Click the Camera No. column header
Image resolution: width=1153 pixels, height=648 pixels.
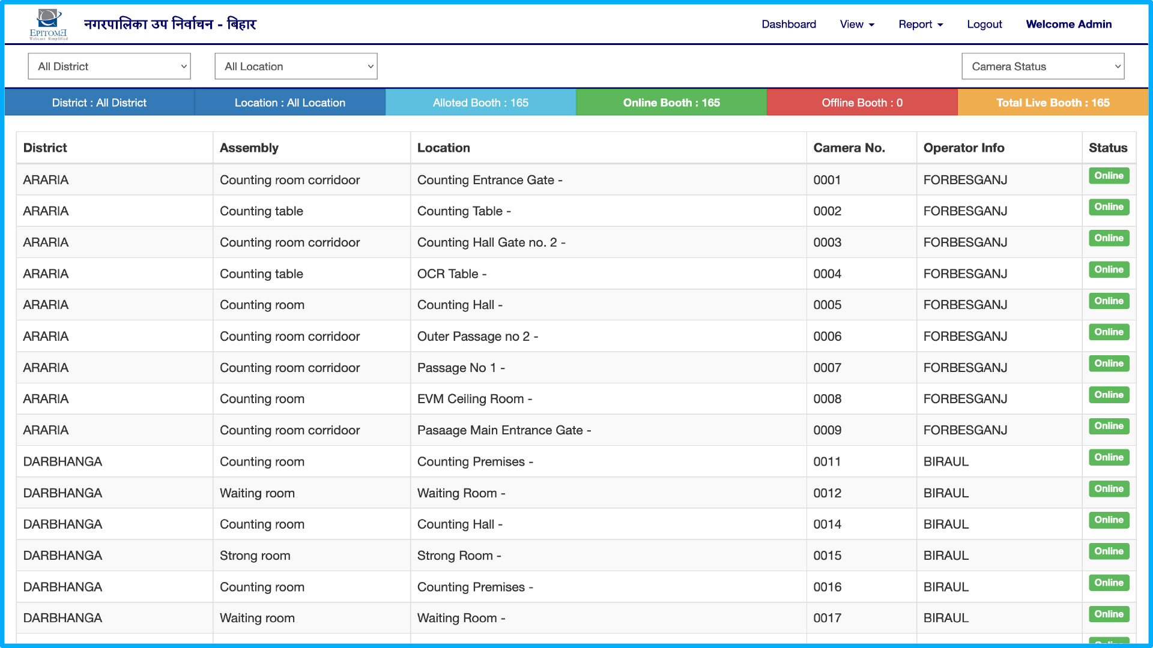point(849,148)
